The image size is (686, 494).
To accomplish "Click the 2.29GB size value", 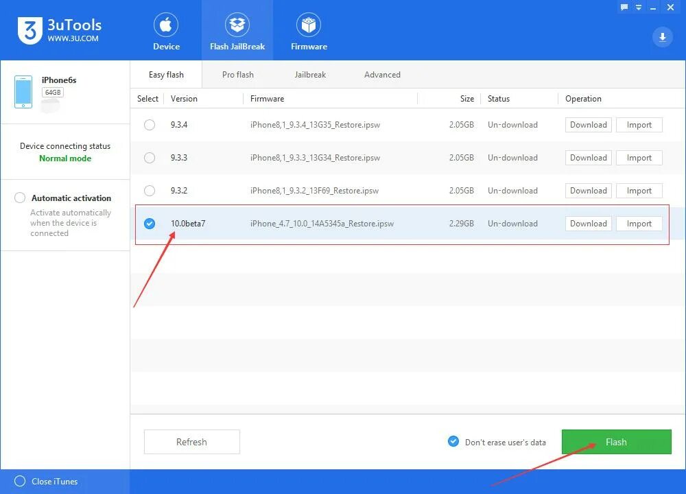I will tap(461, 223).
